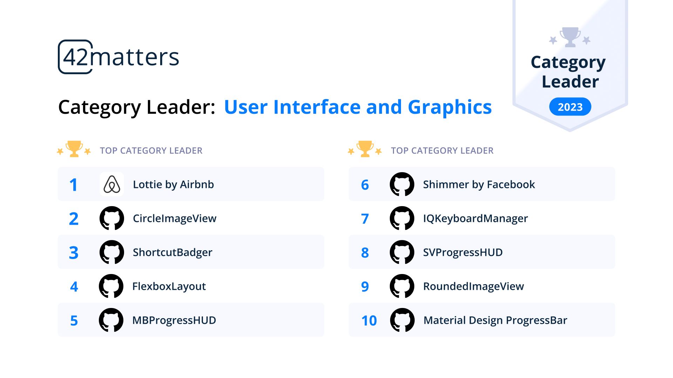Click the Airbnb logo beside Lottie
This screenshot has height=378, width=673.
coord(112,184)
